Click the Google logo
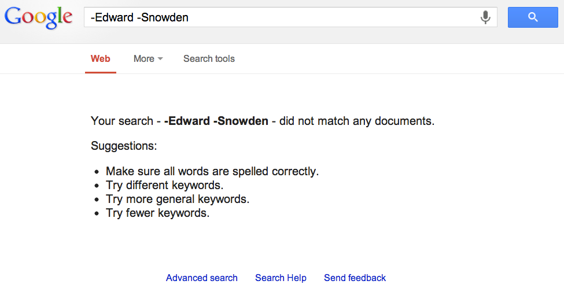 [38, 17]
